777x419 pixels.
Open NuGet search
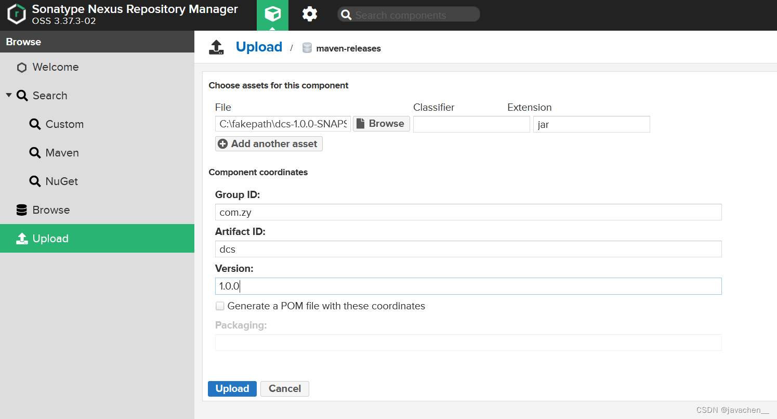coord(97,181)
